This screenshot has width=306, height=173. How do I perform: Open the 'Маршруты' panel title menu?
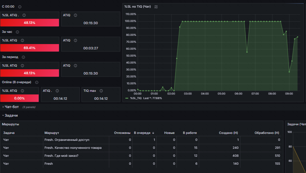(11, 124)
